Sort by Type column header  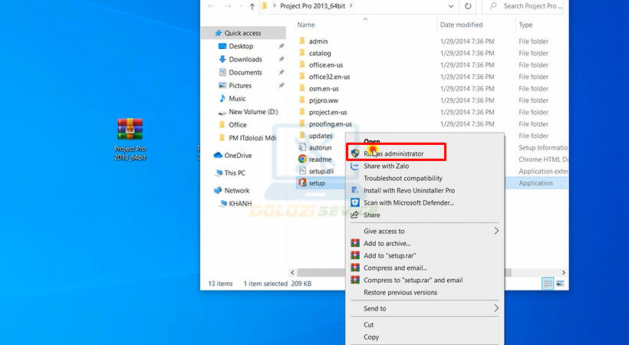tap(525, 25)
